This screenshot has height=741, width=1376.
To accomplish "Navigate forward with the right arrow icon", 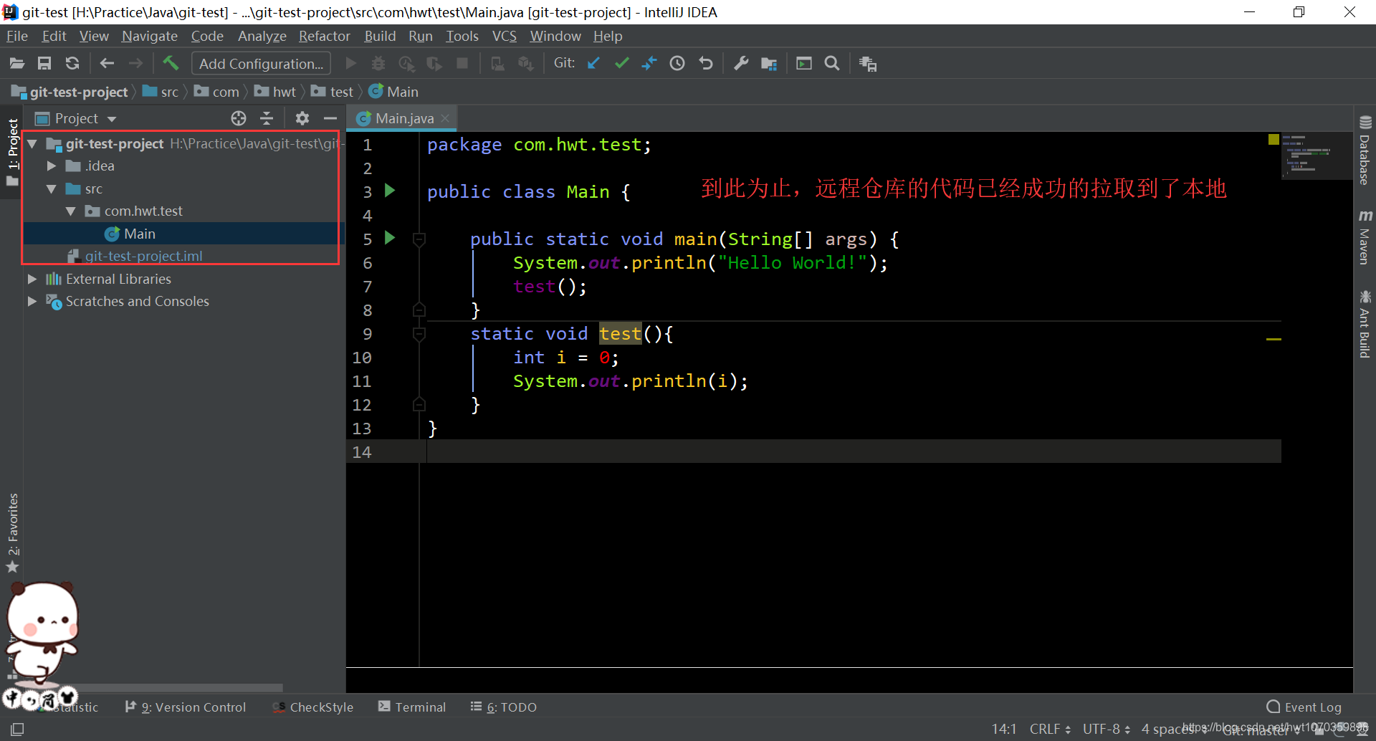I will [135, 64].
